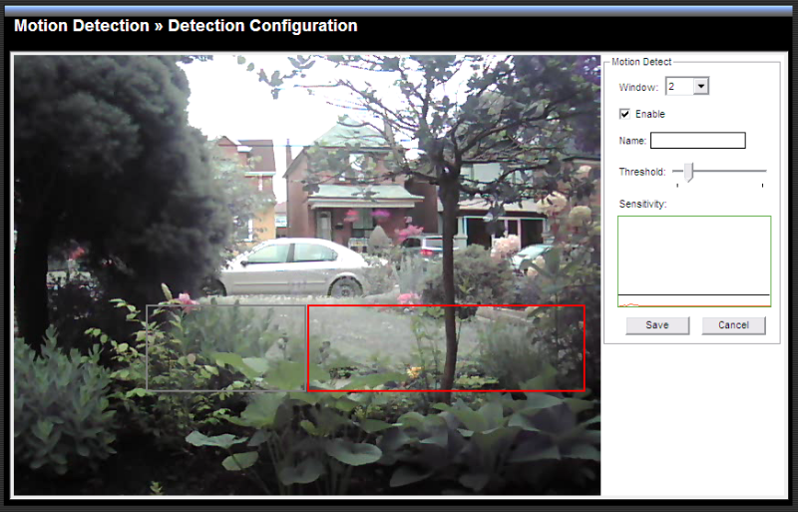Viewport: 798px width, 512px height.
Task: Click the 'Name:' label
Action: 632,141
